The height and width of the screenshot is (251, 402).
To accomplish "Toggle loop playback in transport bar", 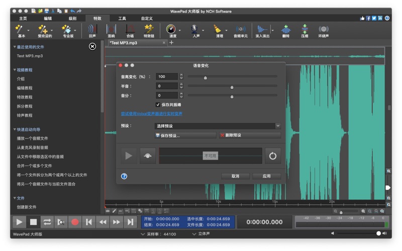I will click(x=47, y=221).
